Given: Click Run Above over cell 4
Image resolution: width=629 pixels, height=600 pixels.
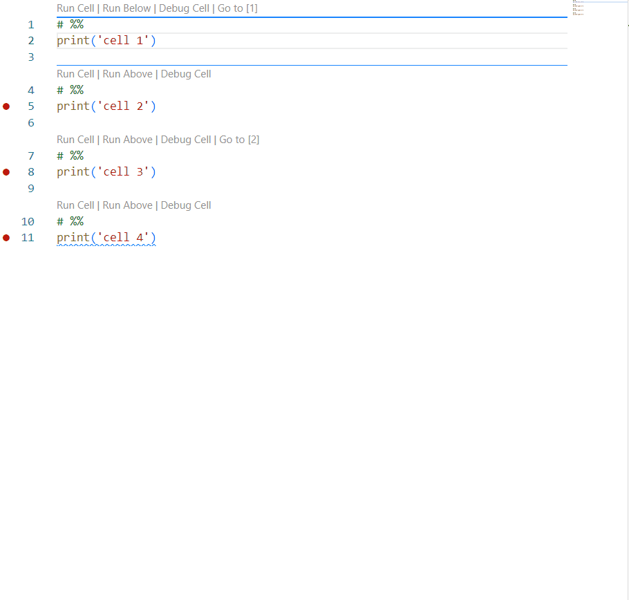Looking at the screenshot, I should coord(127,205).
